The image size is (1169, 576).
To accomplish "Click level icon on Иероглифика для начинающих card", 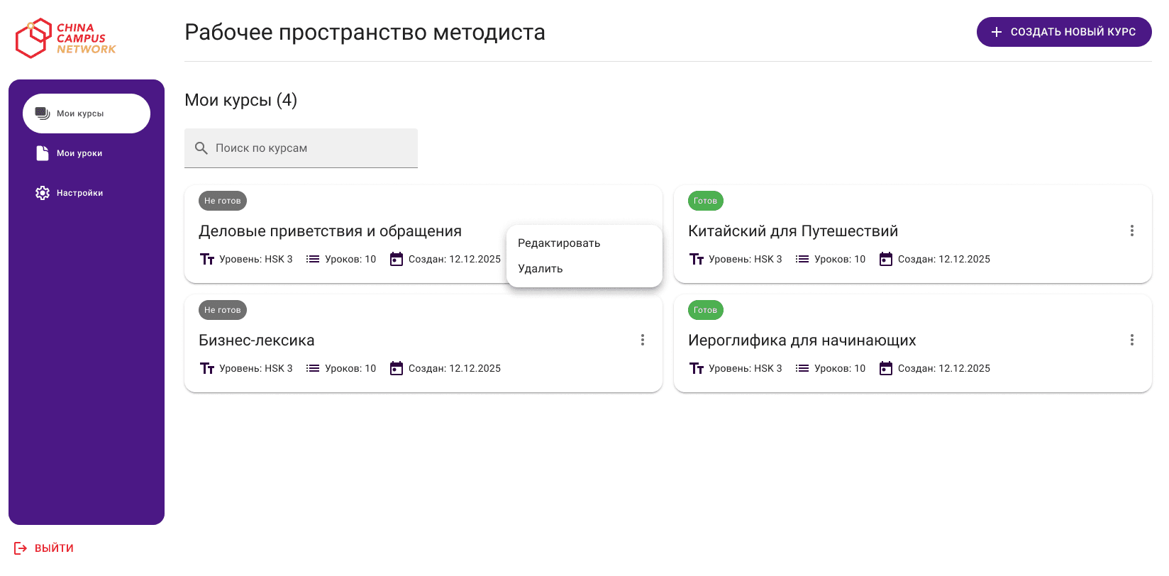I will click(697, 368).
